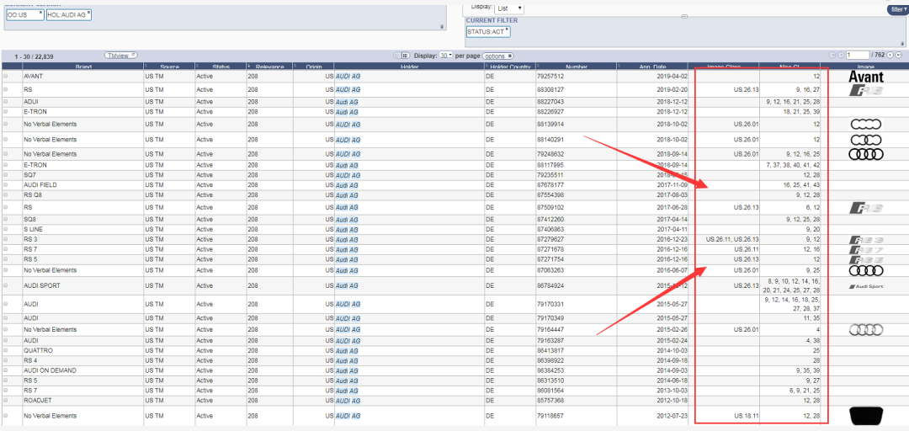Open AUDI AG holder link in ROADJET row
909x431 pixels.
348,400
